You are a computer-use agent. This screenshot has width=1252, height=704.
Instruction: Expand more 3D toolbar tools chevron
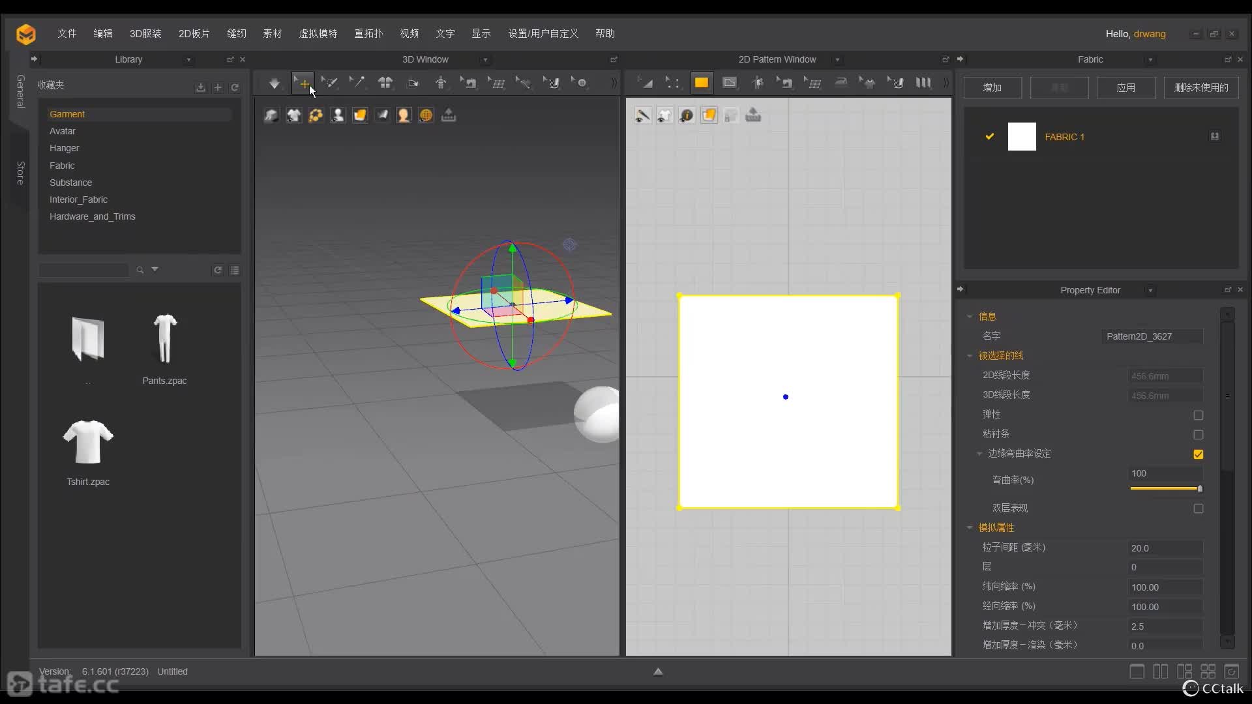coord(613,83)
